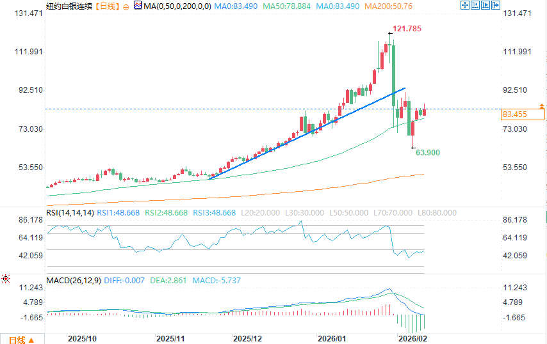Screen dimensions: 547x344
Task: Click the scroll-chart-back axis icon
Action: click(475, 5)
